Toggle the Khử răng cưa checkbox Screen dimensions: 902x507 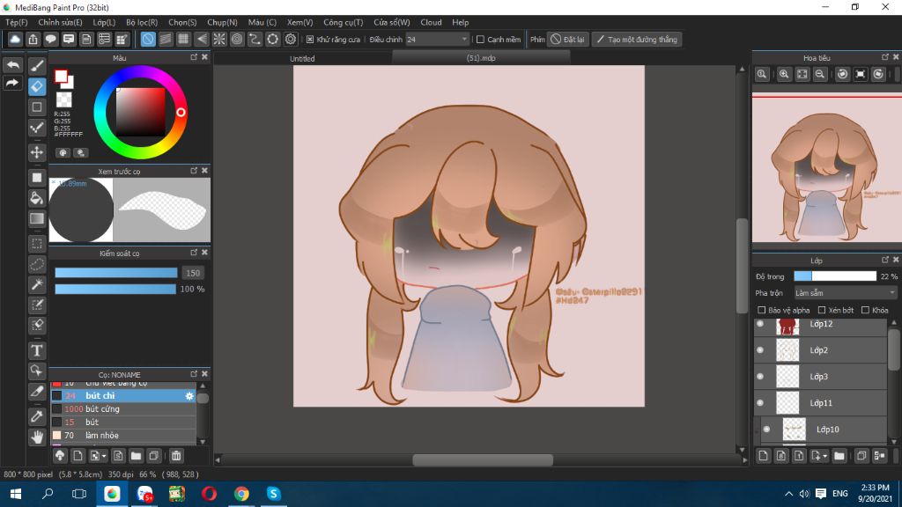pos(310,39)
